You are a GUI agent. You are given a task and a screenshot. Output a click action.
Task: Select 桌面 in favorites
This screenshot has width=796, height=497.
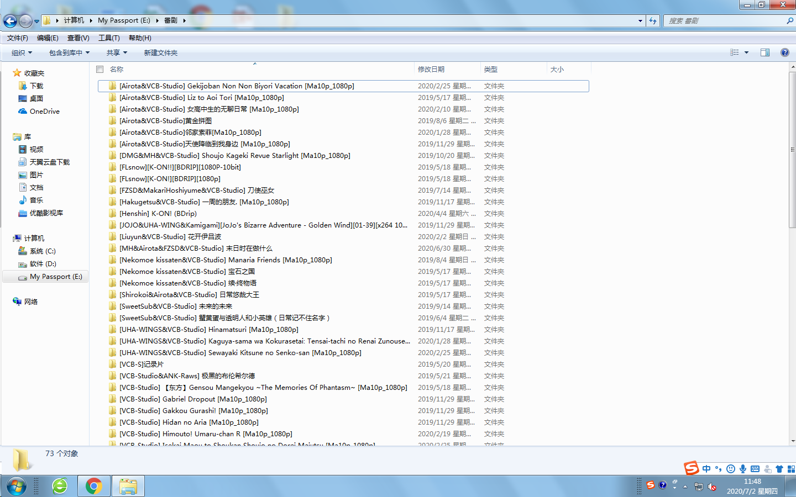(31, 99)
